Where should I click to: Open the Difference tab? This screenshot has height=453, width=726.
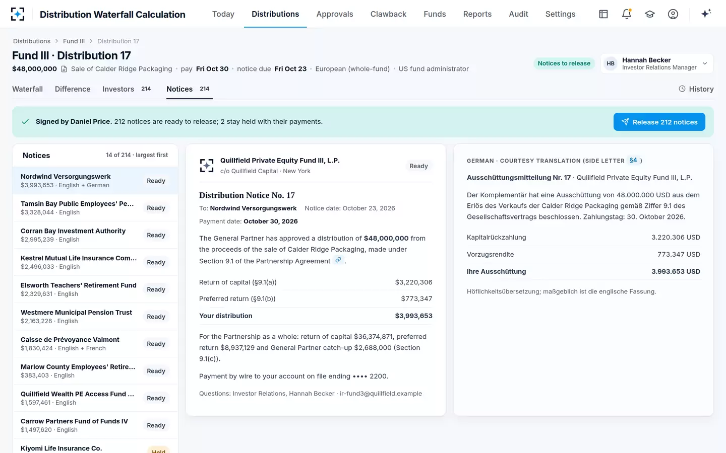click(73, 89)
